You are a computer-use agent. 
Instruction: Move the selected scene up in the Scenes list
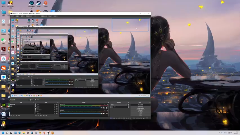pos(16,115)
